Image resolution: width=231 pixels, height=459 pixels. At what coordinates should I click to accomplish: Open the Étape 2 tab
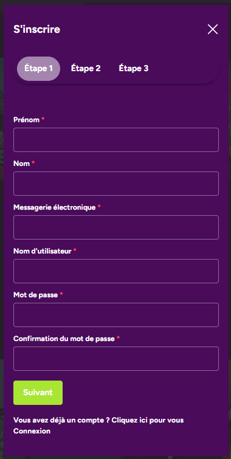(x=86, y=69)
